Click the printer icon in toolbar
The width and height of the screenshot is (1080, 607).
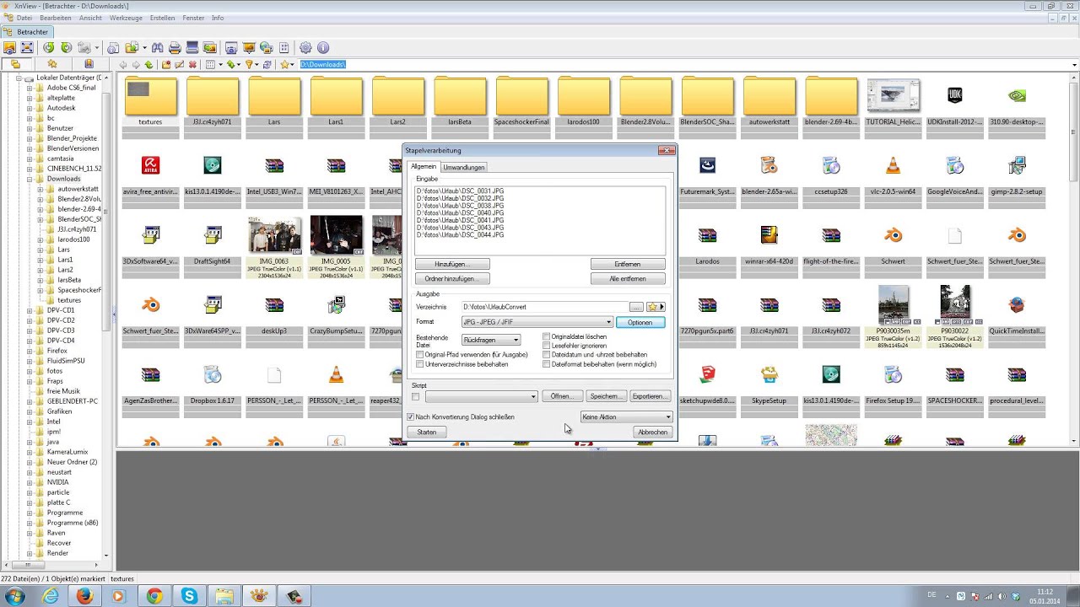pyautogui.click(x=175, y=48)
